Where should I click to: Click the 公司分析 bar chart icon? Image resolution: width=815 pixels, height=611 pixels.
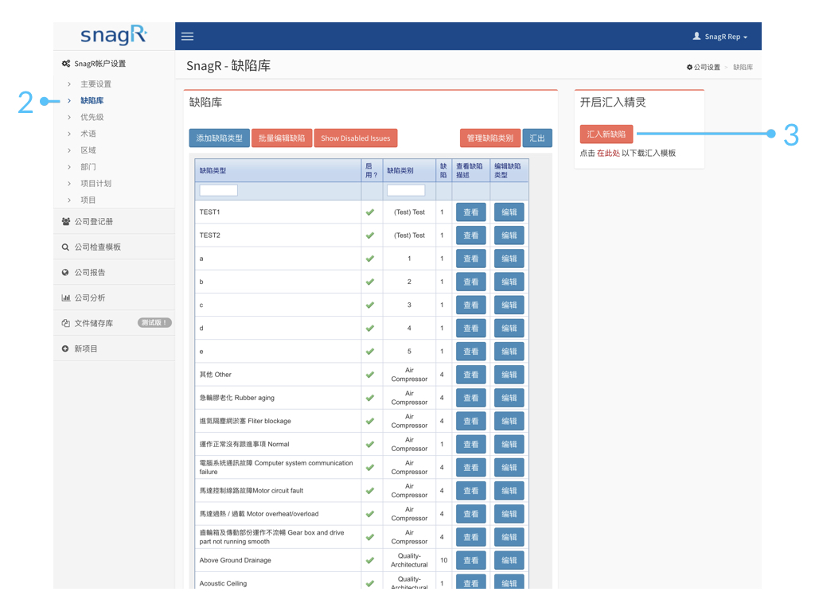[66, 298]
